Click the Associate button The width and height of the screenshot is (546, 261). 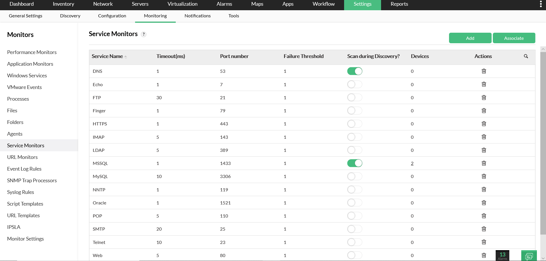514,38
